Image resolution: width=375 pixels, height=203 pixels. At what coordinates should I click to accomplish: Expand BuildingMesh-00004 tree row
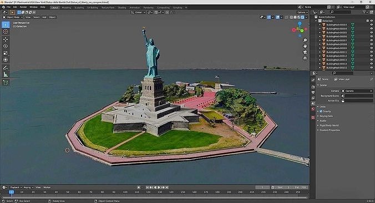(320, 29)
